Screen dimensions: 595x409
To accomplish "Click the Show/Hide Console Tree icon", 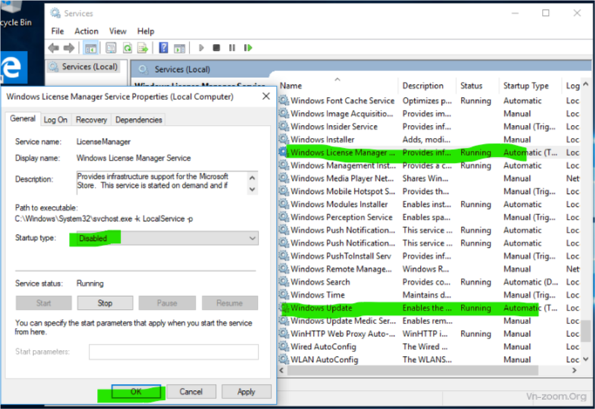I will click(x=91, y=48).
